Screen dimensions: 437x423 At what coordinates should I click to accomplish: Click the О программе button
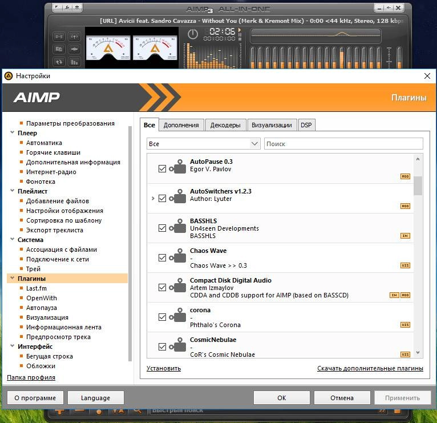(35, 398)
